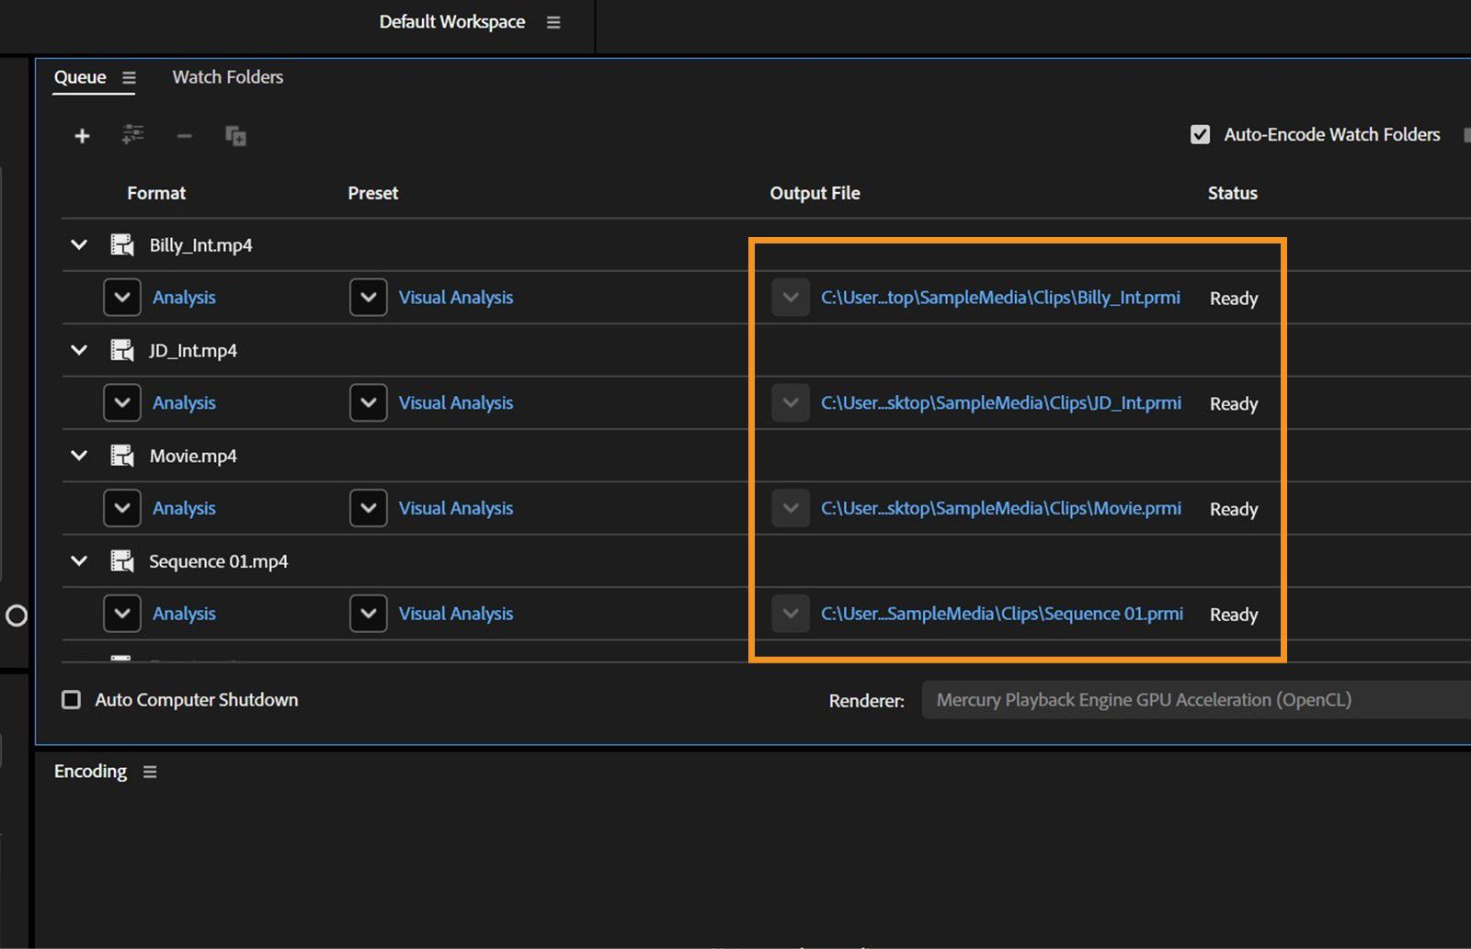1471x949 pixels.
Task: Click the Renderer field showing Mercury Playback Engine
Action: (1144, 699)
